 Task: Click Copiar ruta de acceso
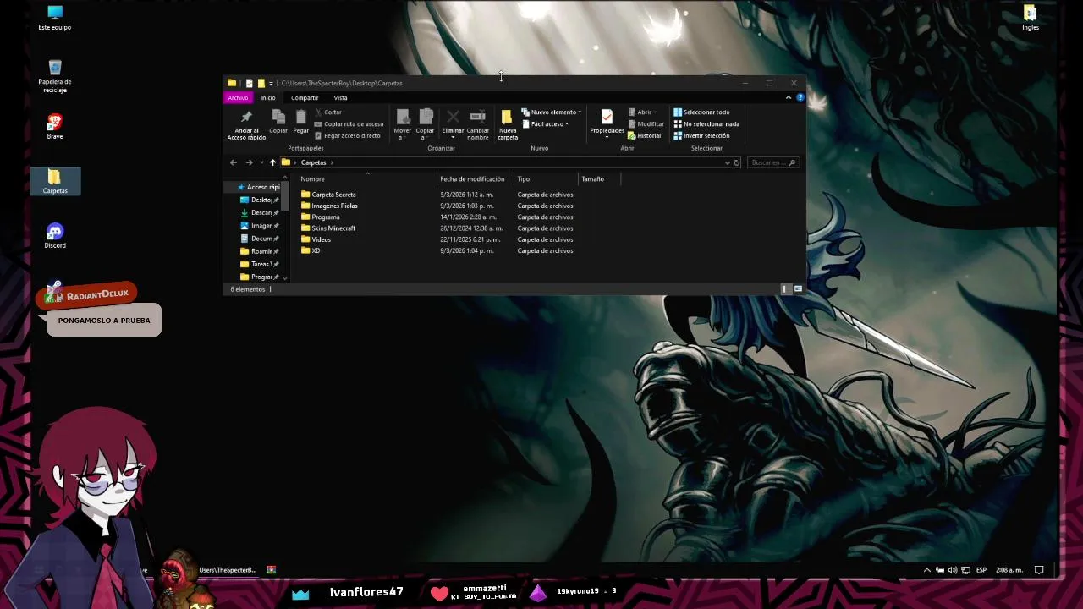click(349, 124)
